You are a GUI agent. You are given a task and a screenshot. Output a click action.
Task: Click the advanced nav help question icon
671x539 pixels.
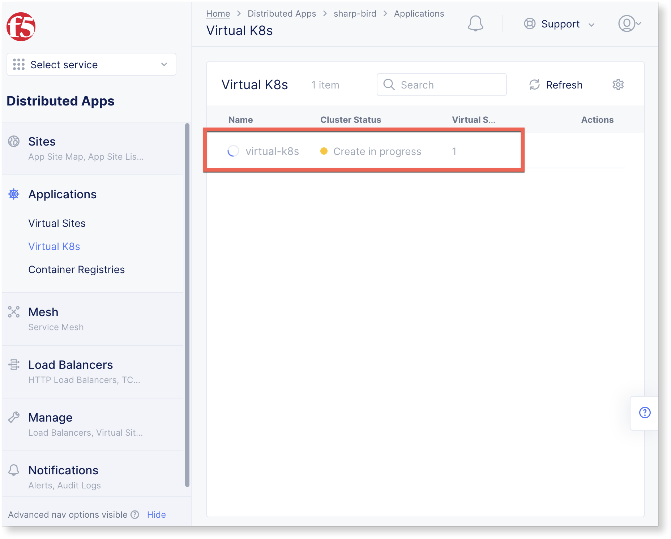135,514
